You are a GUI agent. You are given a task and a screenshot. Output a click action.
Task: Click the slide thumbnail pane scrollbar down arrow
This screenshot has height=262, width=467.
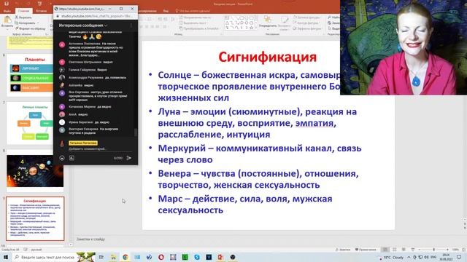click(71, 245)
